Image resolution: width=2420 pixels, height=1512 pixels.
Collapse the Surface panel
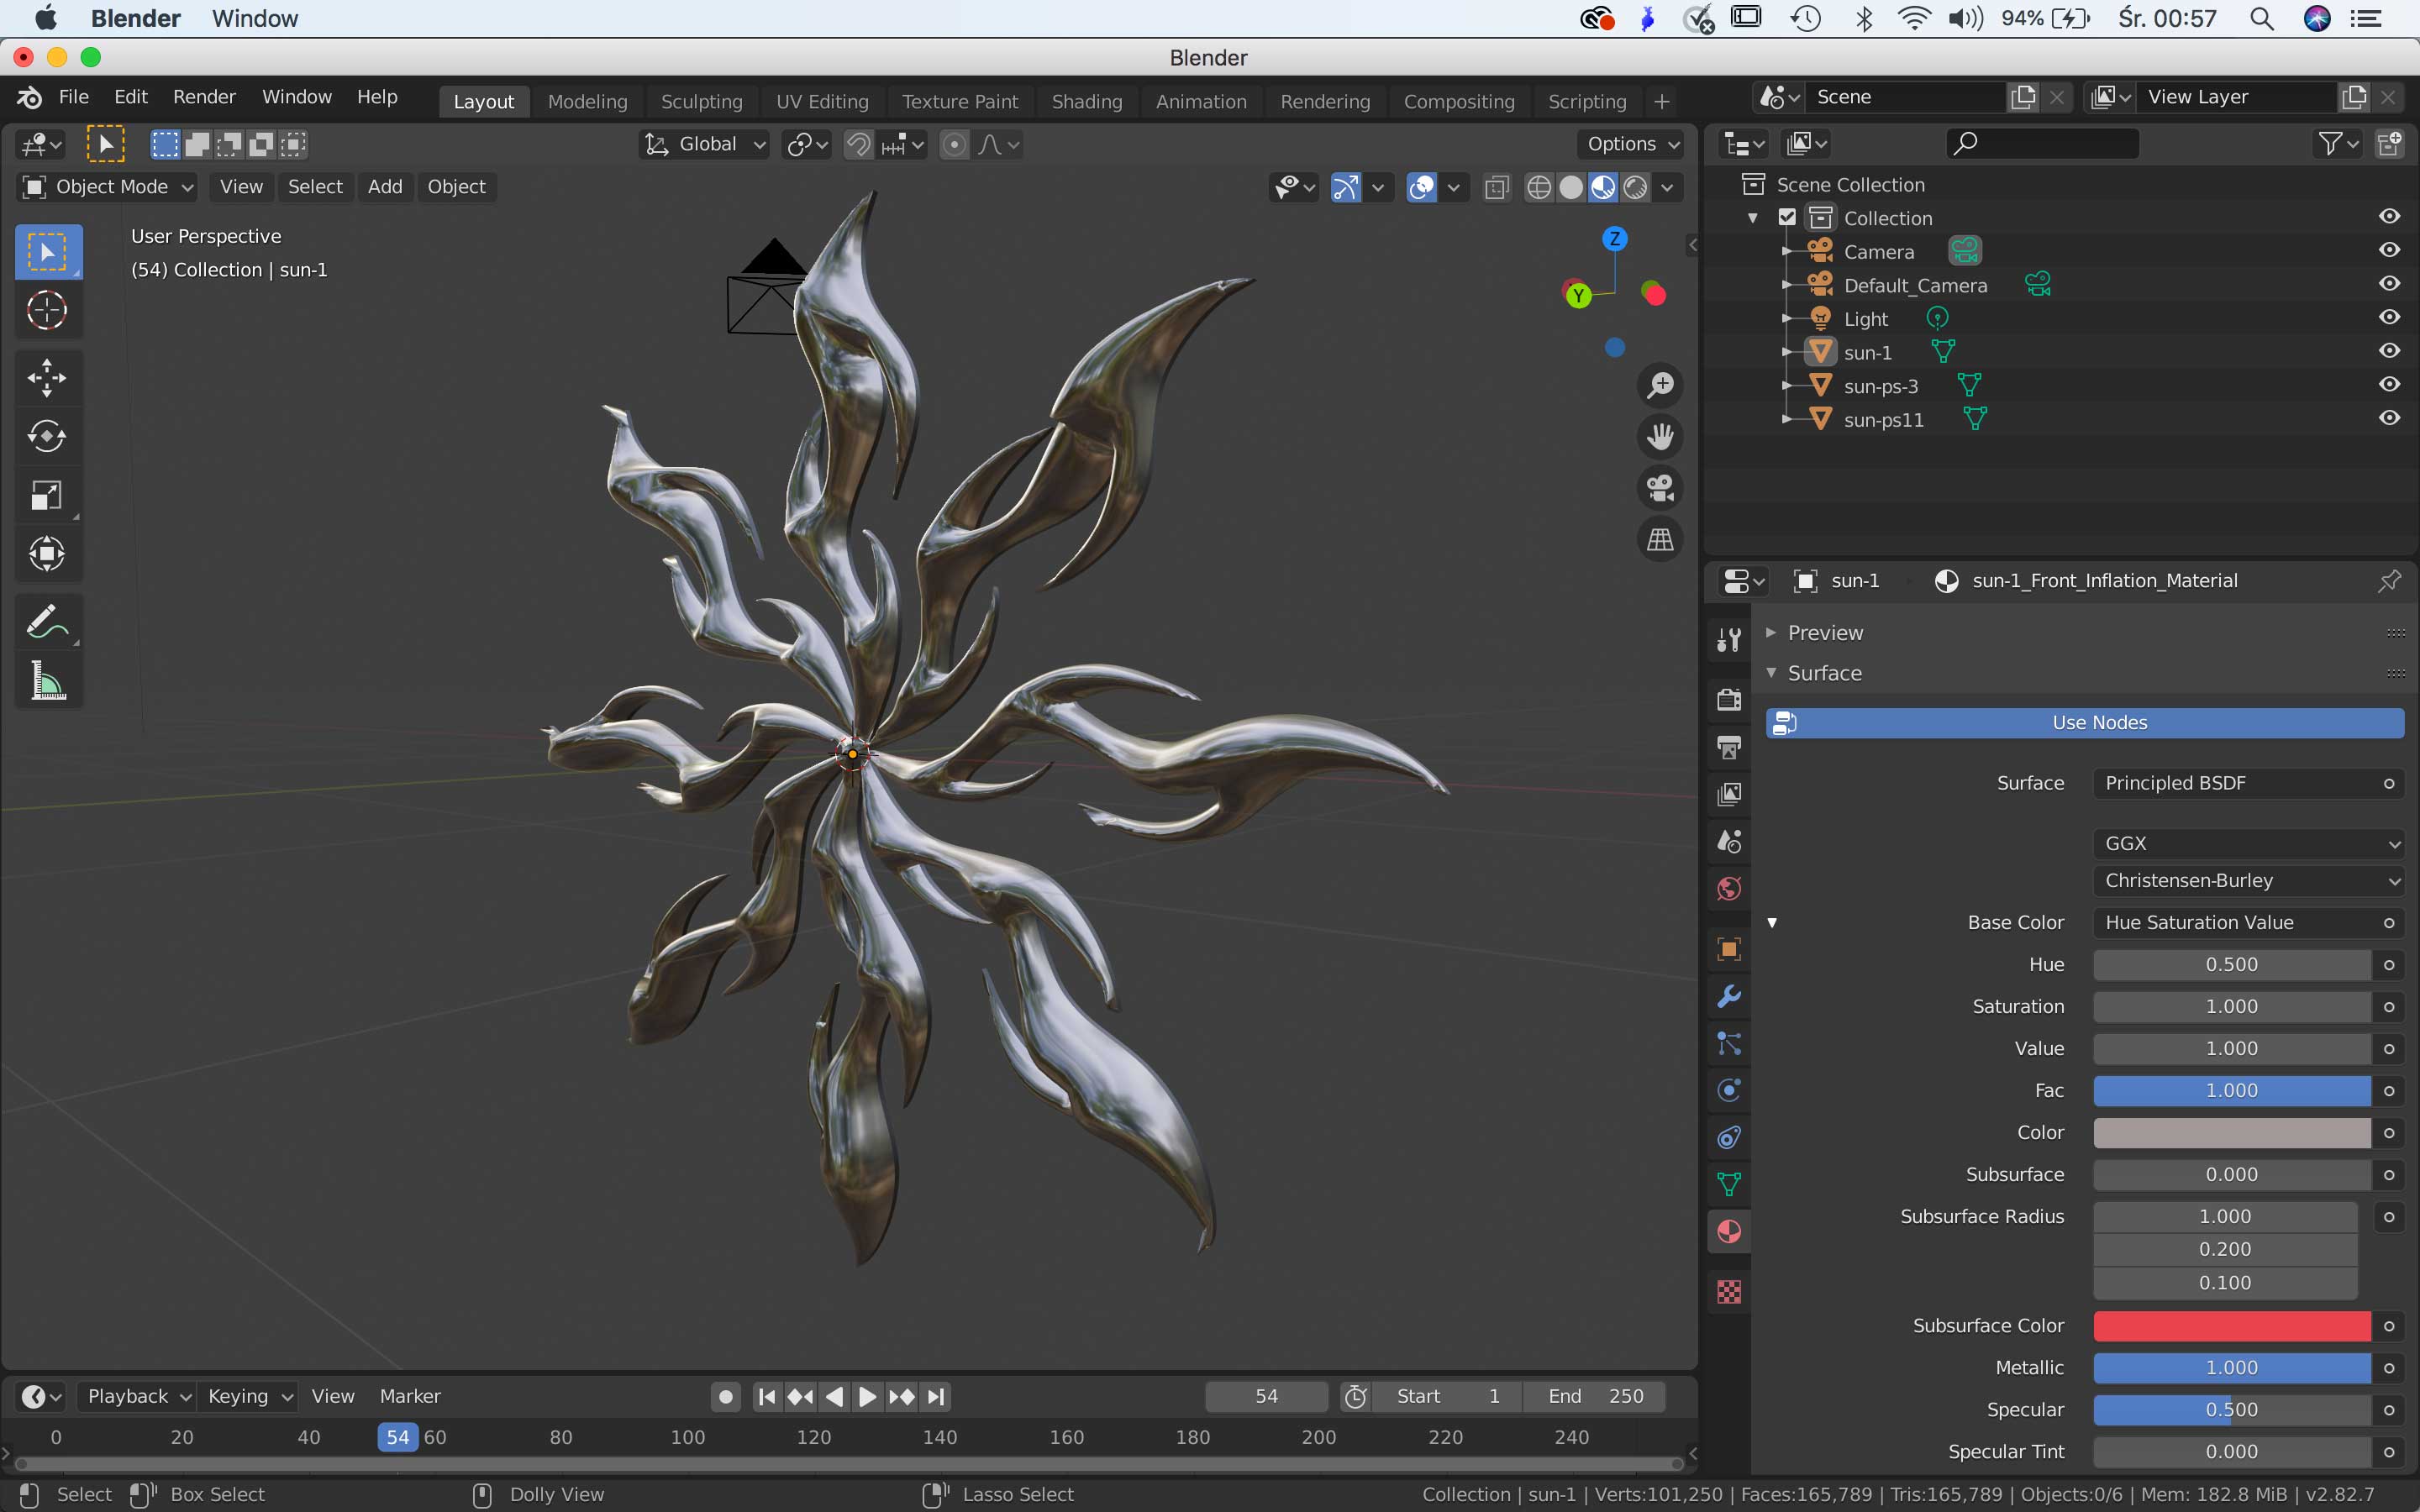(1771, 673)
